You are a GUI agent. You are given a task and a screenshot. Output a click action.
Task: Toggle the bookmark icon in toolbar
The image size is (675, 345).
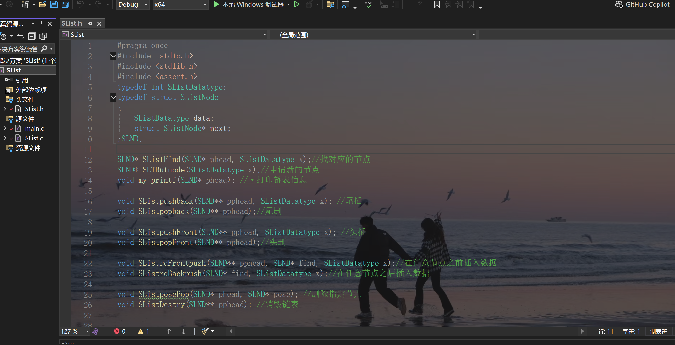[x=437, y=4]
